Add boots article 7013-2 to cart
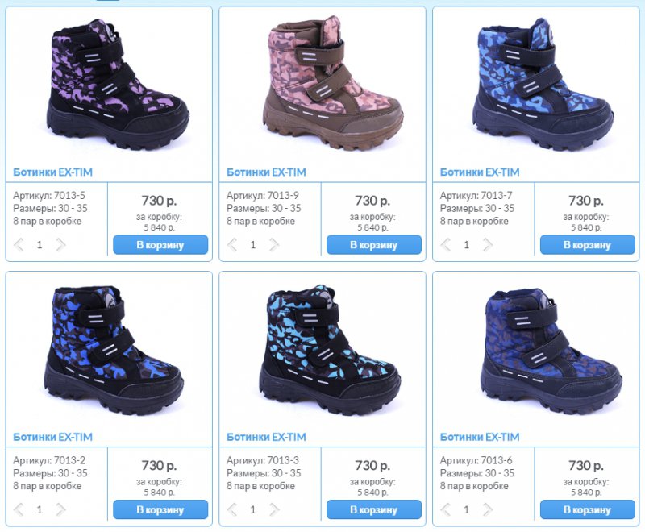The width and height of the screenshot is (645, 532). (x=160, y=509)
